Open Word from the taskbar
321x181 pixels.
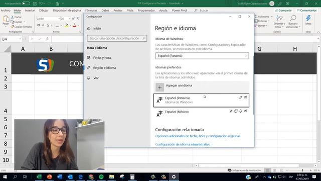tap(60, 176)
